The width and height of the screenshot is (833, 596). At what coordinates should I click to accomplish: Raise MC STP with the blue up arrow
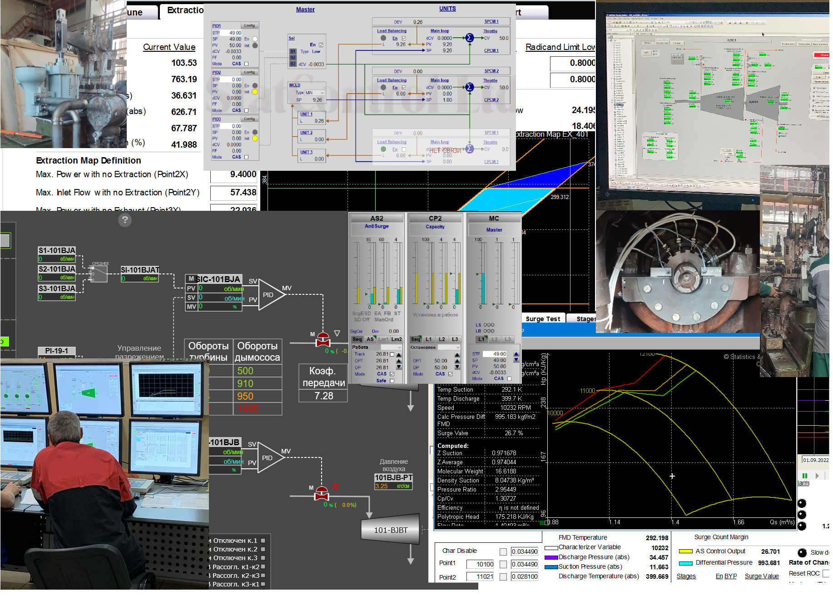(x=516, y=354)
